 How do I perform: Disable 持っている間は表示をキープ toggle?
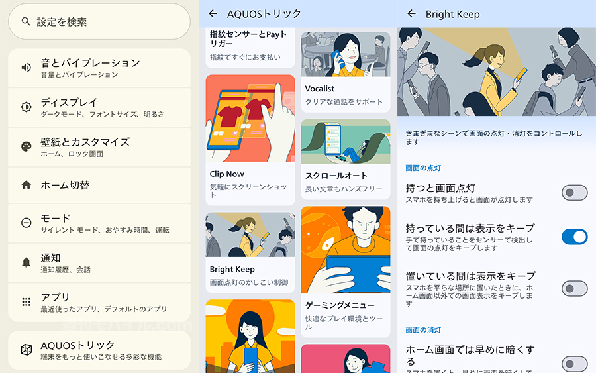pyautogui.click(x=574, y=237)
